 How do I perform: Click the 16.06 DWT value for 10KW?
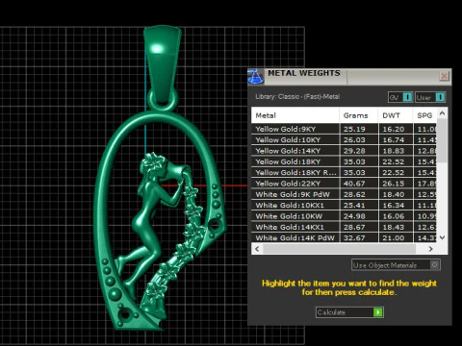(394, 216)
